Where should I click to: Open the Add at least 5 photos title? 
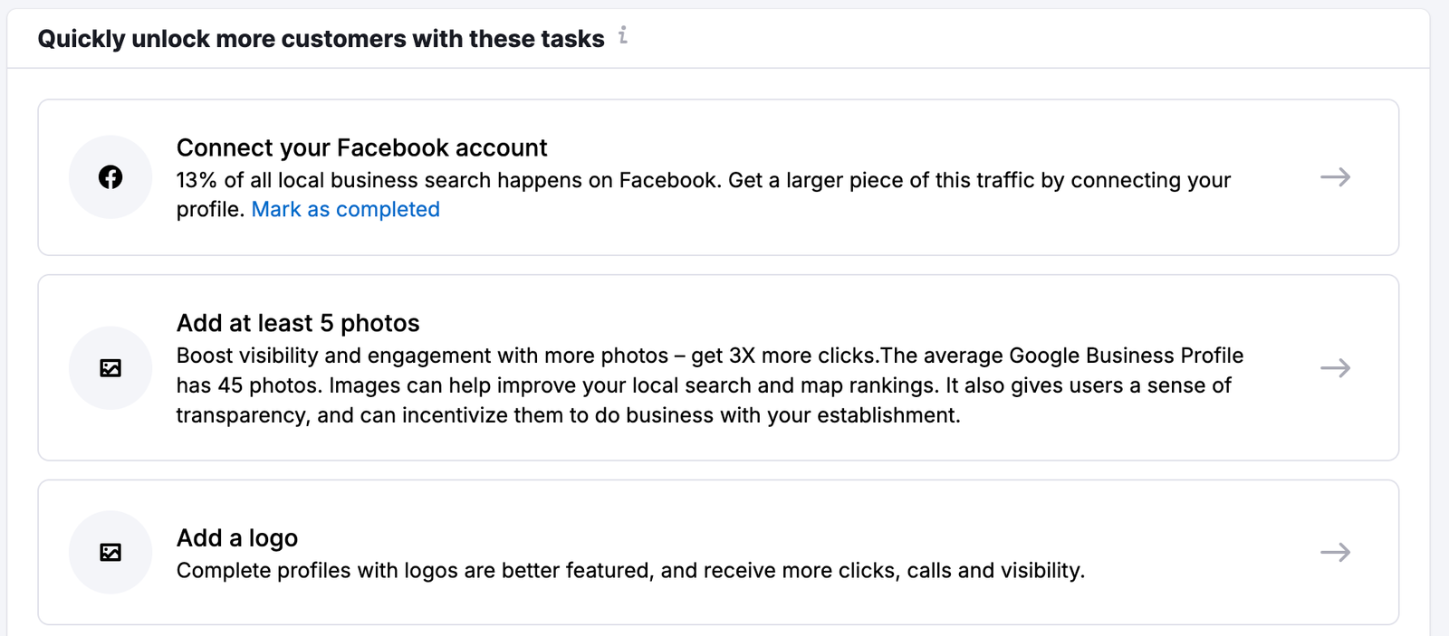click(298, 323)
